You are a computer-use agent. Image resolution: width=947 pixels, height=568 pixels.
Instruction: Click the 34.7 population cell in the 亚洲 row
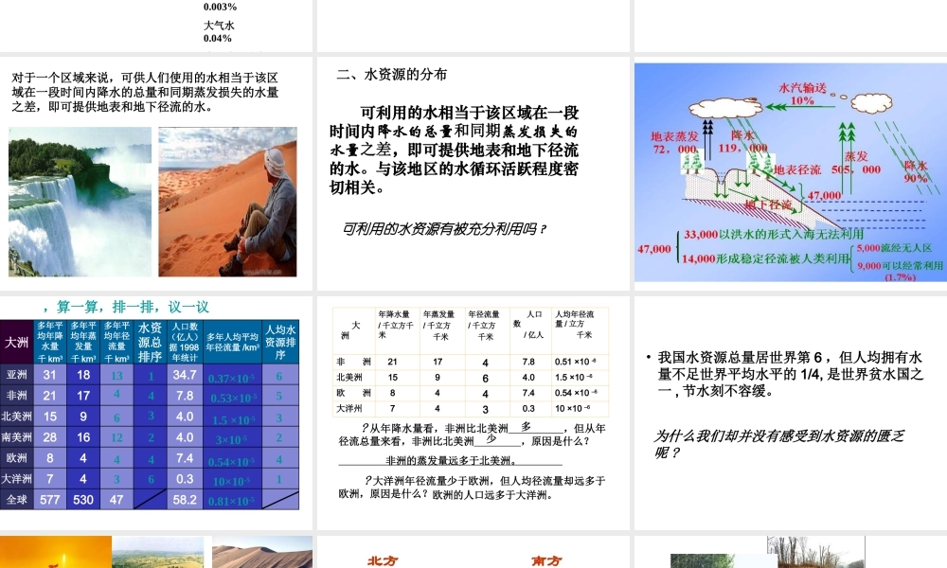pyautogui.click(x=185, y=374)
